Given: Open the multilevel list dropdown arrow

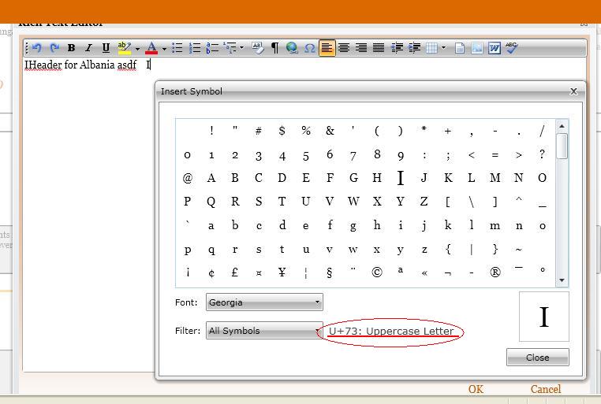Looking at the screenshot, I should (x=241, y=48).
